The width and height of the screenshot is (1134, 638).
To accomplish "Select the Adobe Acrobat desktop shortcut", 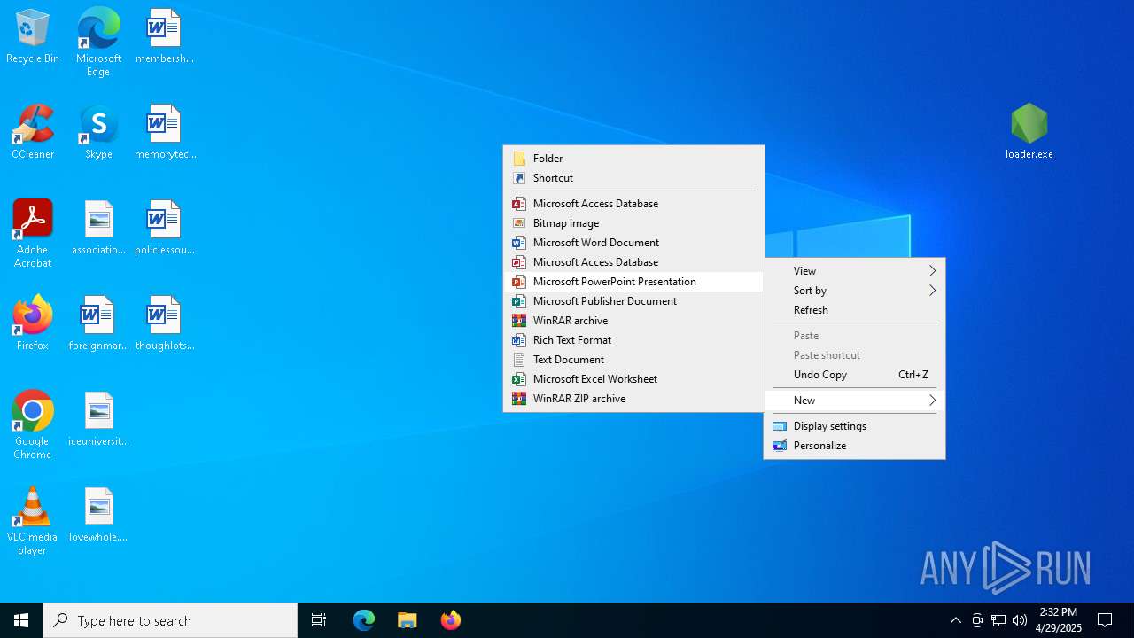I will (x=33, y=234).
